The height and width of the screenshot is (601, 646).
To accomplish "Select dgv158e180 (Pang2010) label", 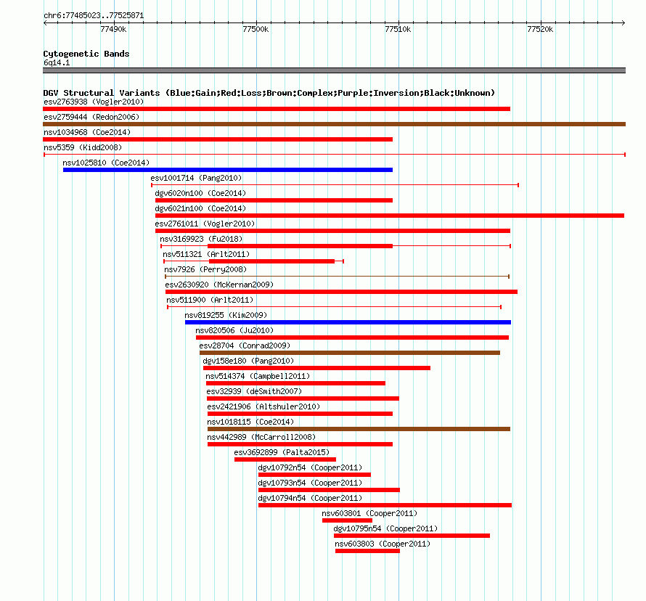I will click(x=248, y=361).
